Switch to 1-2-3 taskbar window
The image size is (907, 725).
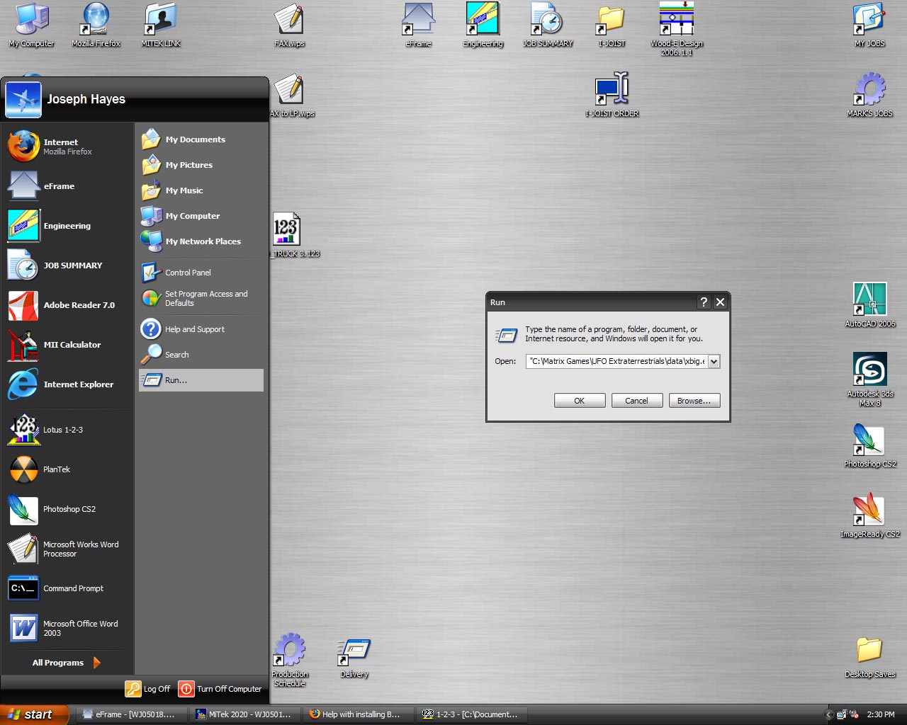click(x=473, y=714)
